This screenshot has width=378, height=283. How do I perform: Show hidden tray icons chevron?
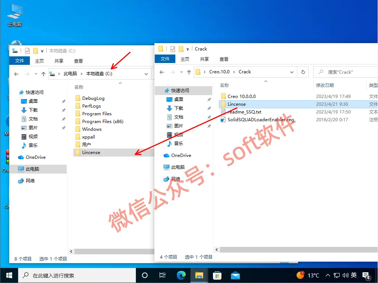click(328, 275)
